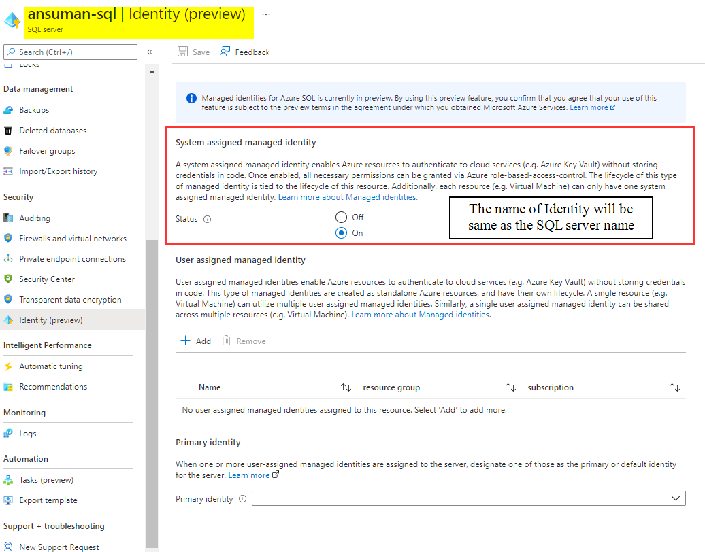Open Failover groups menu item
705x552 pixels.
[47, 151]
